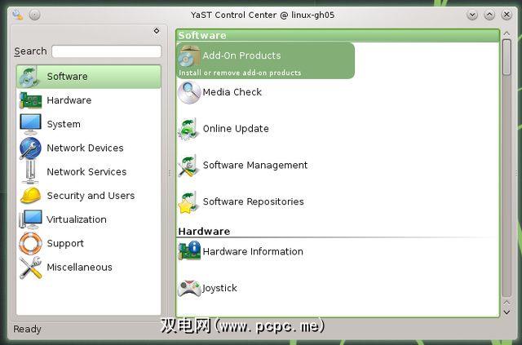The width and height of the screenshot is (522, 345).
Task: Maximize the YaST Control Center window
Action: pos(489,15)
